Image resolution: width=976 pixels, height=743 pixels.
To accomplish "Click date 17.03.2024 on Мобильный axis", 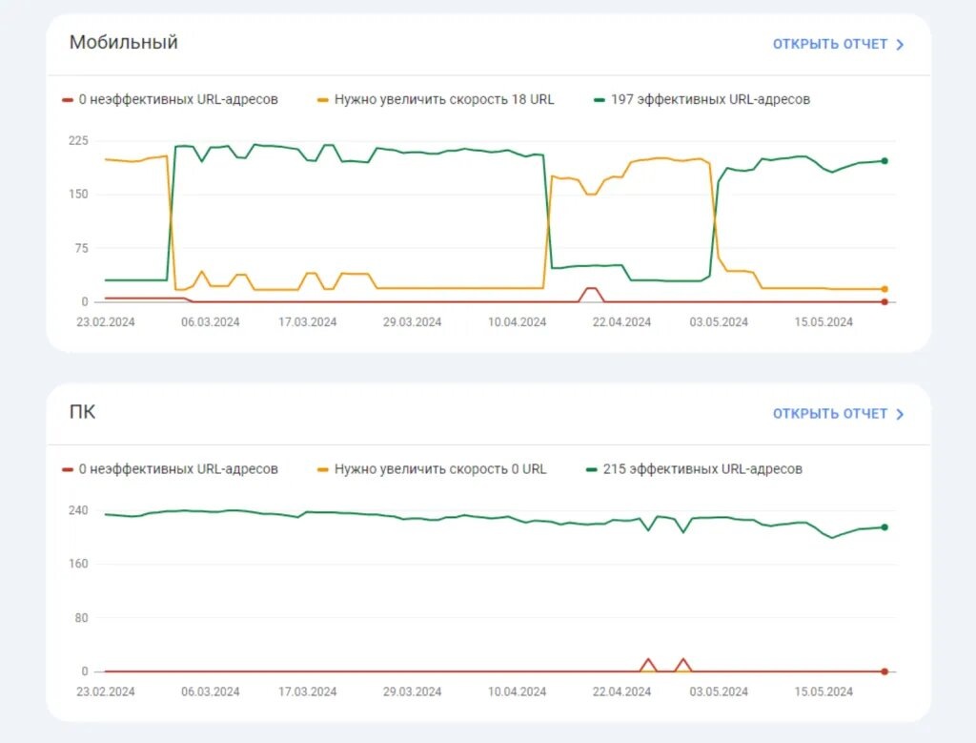I will pos(308,322).
